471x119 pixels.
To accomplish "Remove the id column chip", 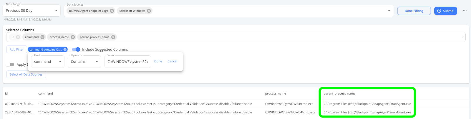I will click(18, 37).
